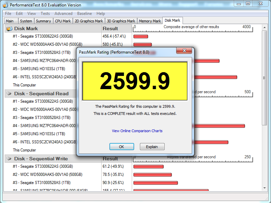
Task: Select #3 Seagate ST31000528AS row under Disk Mark
Action: click(42, 53)
